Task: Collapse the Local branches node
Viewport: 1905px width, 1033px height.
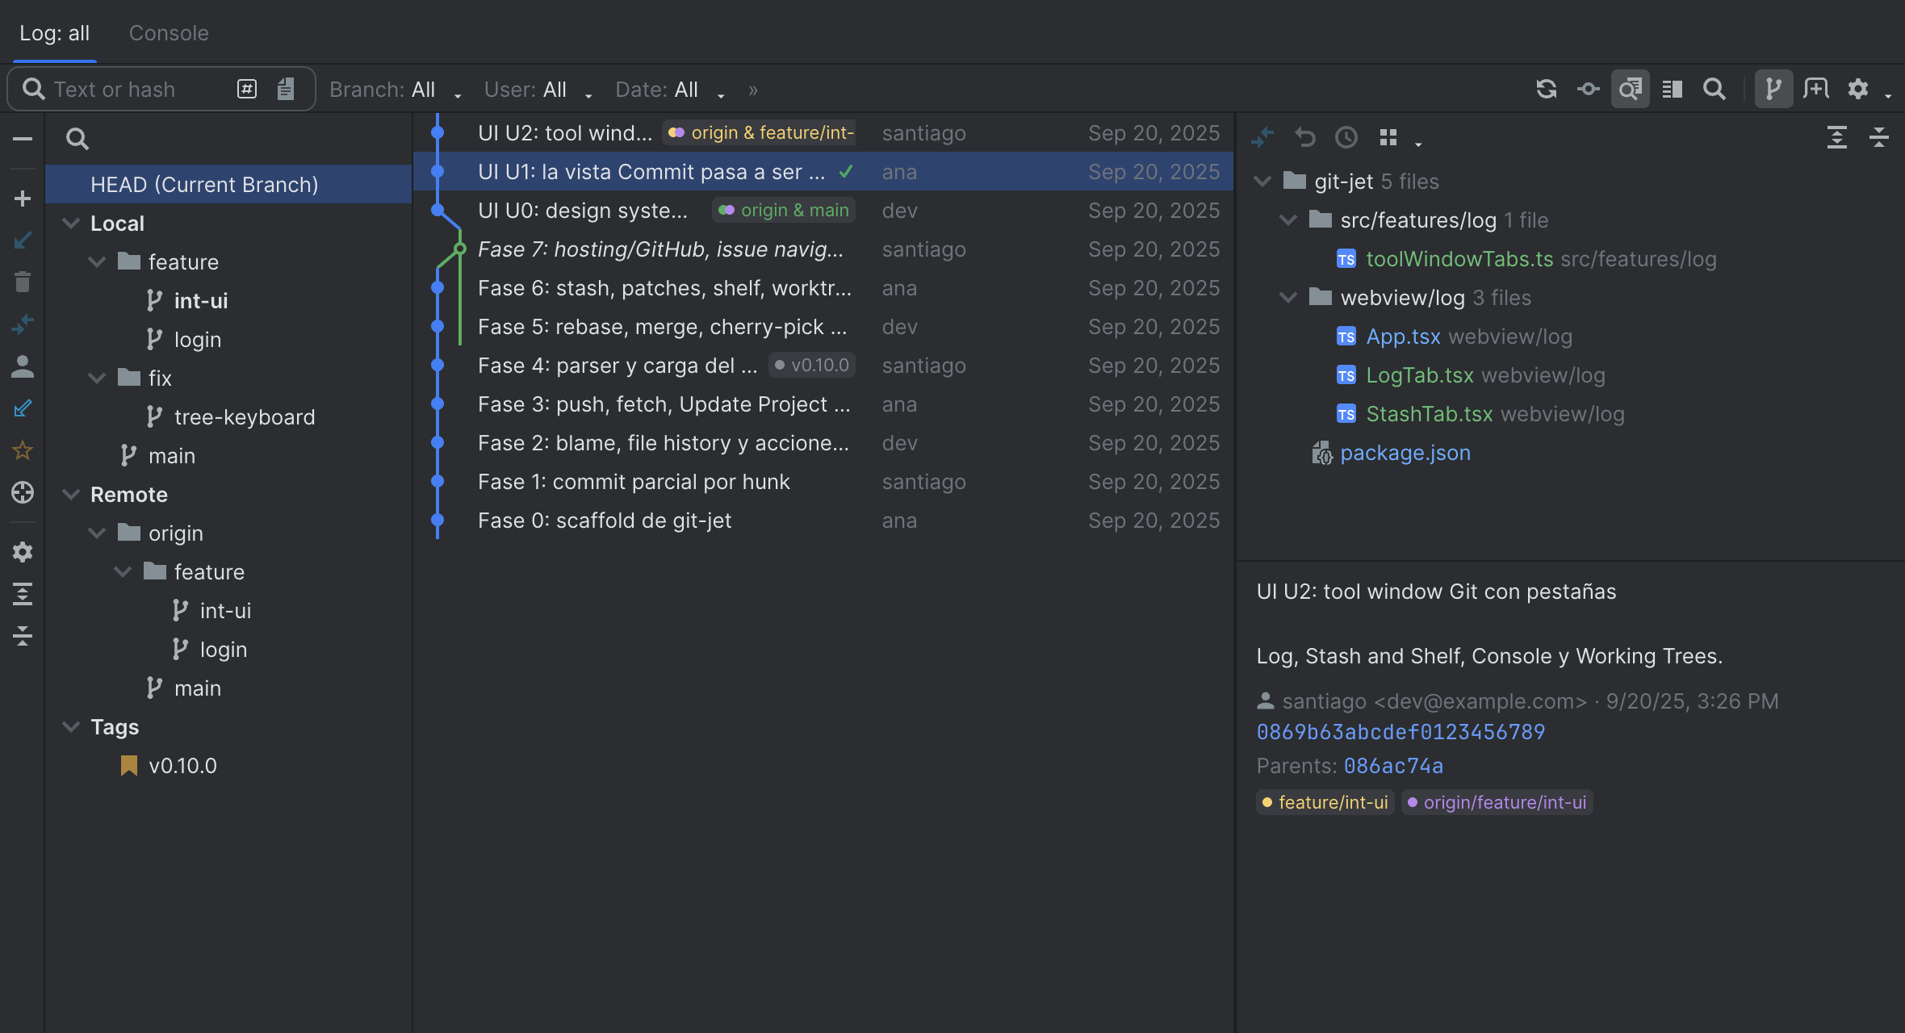Action: [x=71, y=223]
